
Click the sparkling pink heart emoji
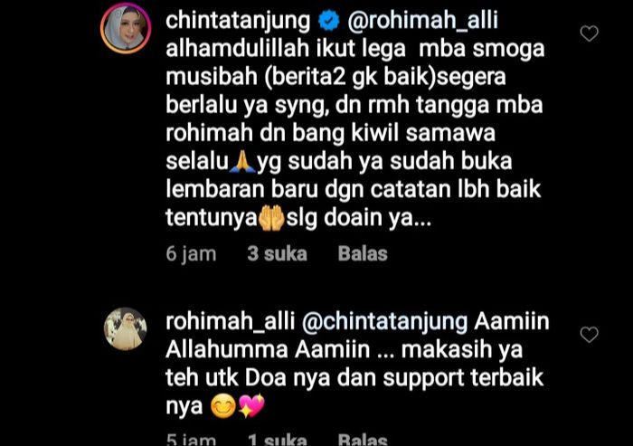251,405
